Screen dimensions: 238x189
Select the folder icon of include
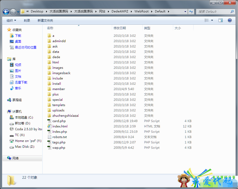pyautogui.click(x=49, y=78)
